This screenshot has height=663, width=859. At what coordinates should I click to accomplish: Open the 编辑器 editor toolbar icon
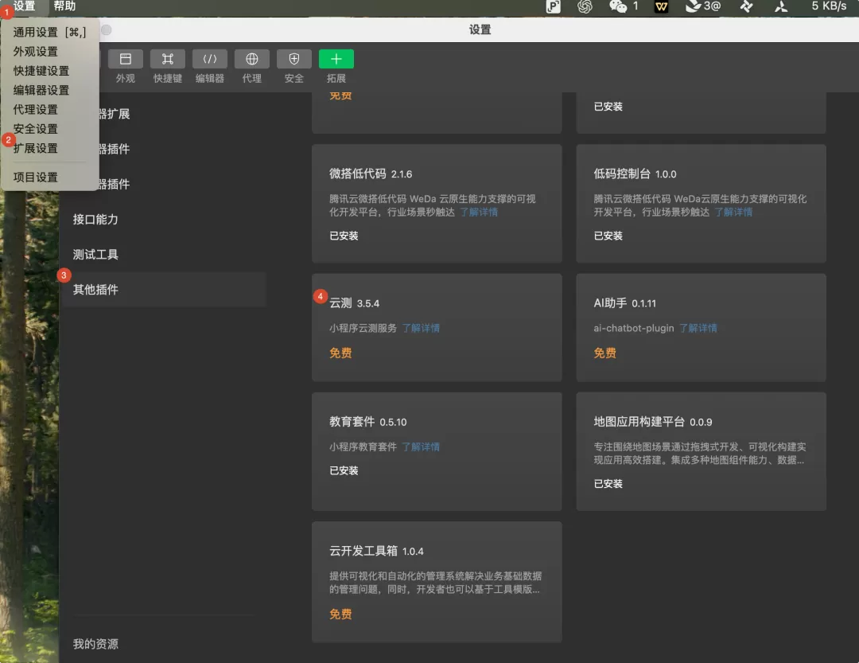[210, 59]
